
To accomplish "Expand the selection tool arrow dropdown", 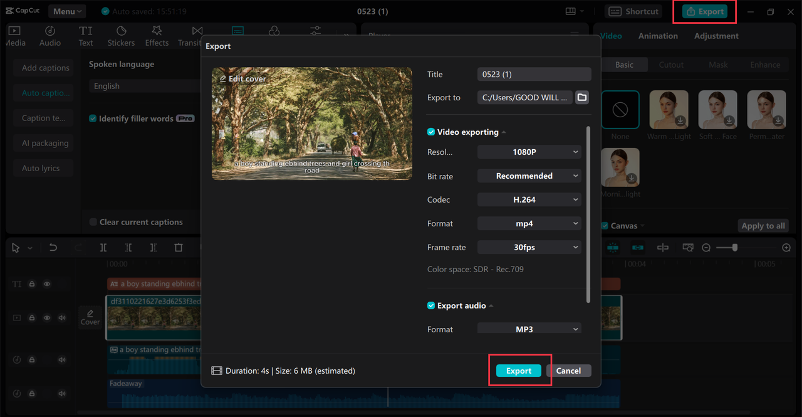I will tap(29, 248).
